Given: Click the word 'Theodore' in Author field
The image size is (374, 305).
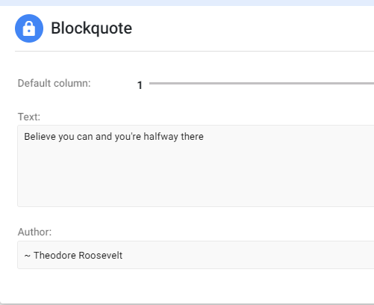Looking at the screenshot, I should (54, 256).
